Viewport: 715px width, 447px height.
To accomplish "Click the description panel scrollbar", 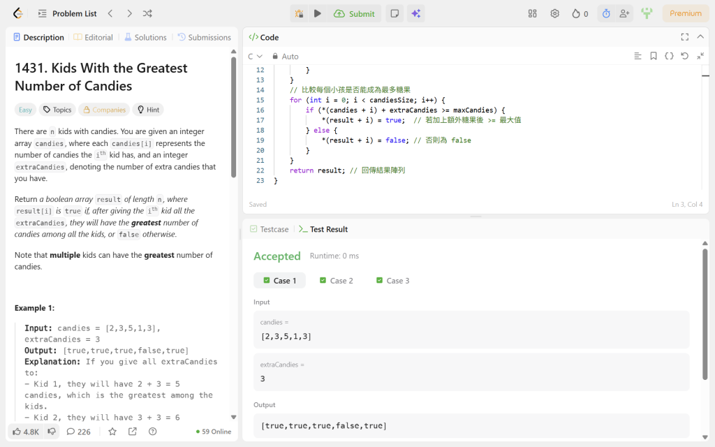I will (x=233, y=117).
